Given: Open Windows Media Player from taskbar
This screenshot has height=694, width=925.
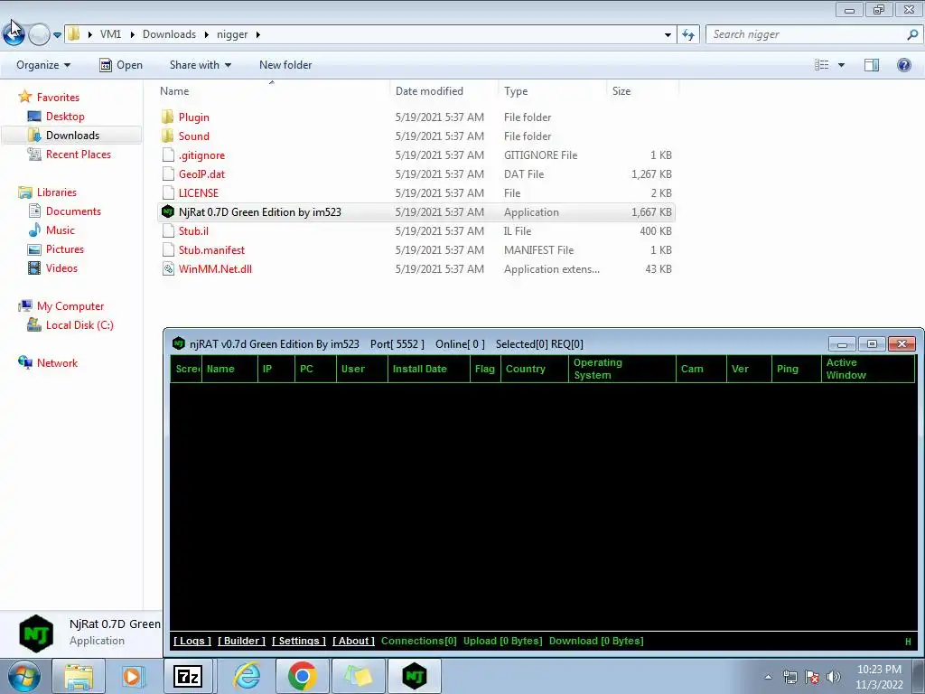Looking at the screenshot, I should (133, 676).
